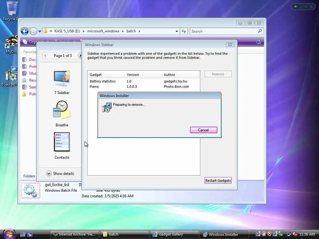Image resolution: width=319 pixels, height=239 pixels.
Task: Click Switch between windows quick launch icon
Action: tap(30, 234)
